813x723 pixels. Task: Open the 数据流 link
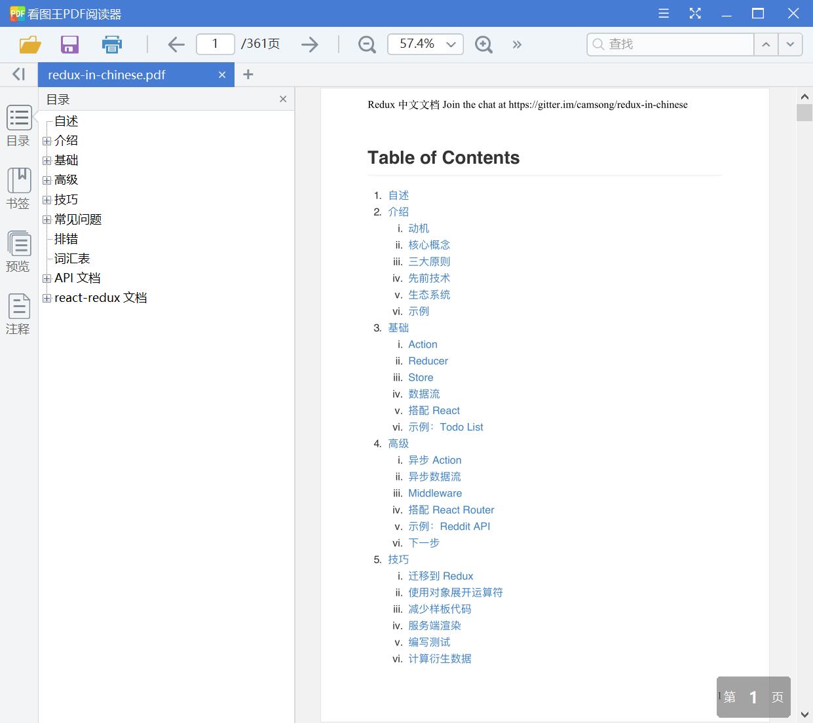[424, 394]
